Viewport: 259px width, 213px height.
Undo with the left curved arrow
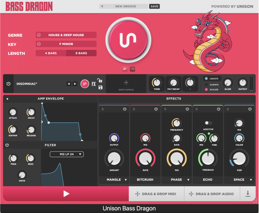pyautogui.click(x=125, y=69)
